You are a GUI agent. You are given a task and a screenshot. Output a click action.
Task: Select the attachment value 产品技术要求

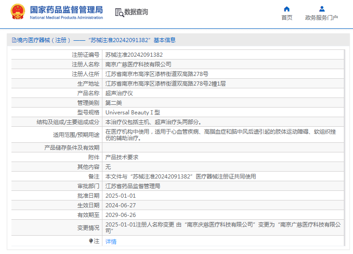coord(122,157)
